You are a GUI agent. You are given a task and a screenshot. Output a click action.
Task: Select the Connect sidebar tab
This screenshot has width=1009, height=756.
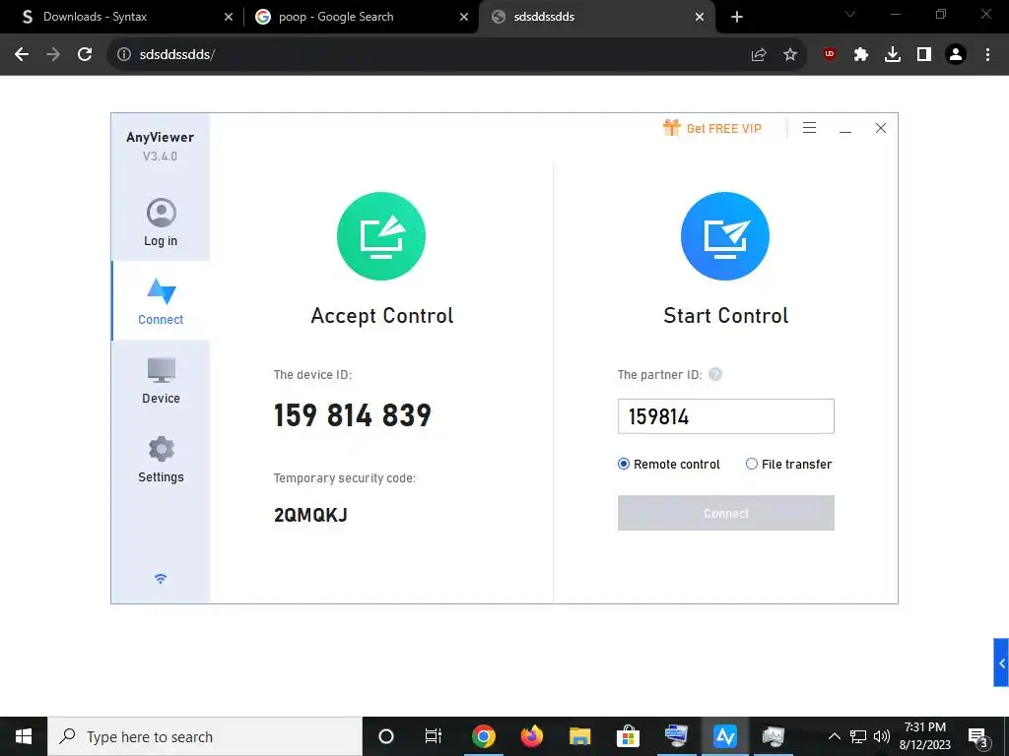coord(161,300)
